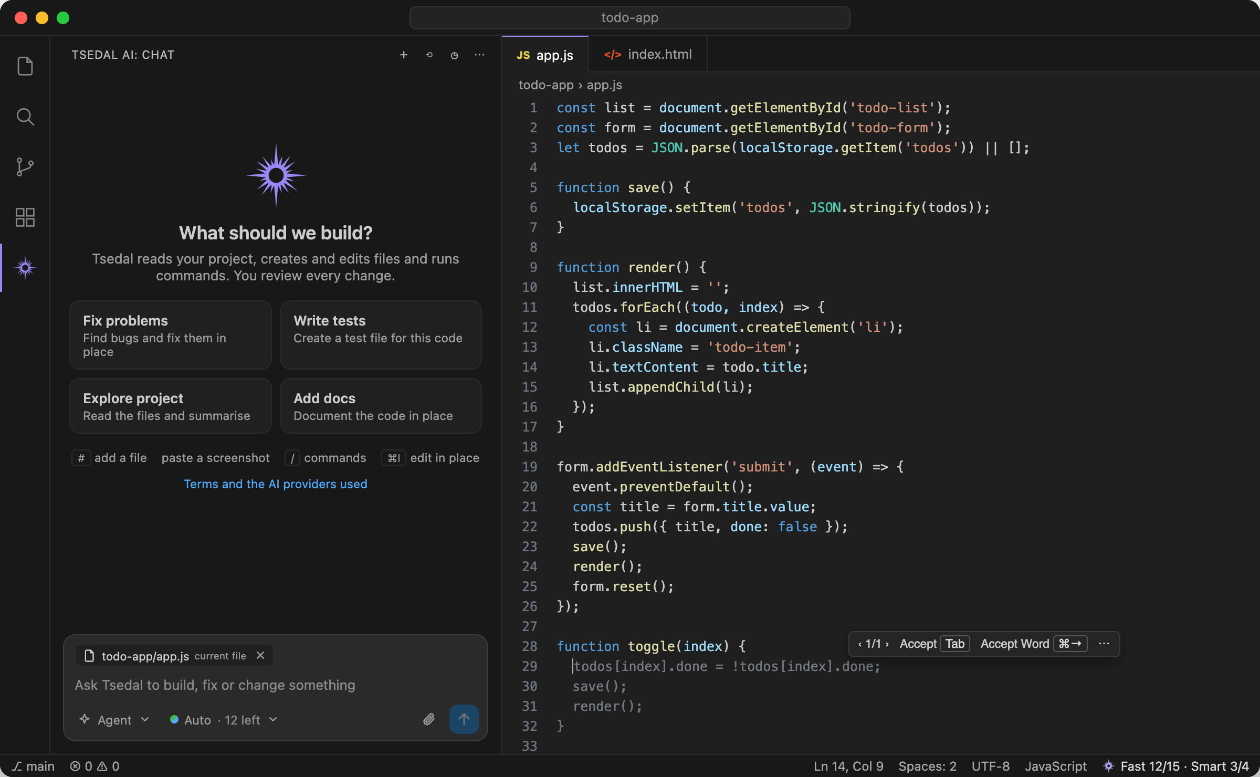Switch to the app.js tab
This screenshot has width=1260, height=777.
[x=545, y=55]
